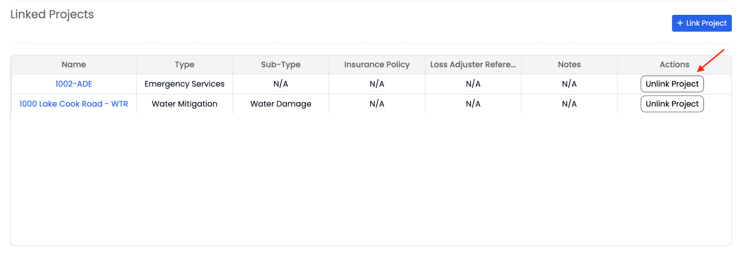
Task: Unlink the 1002-ADE project
Action: (x=672, y=84)
